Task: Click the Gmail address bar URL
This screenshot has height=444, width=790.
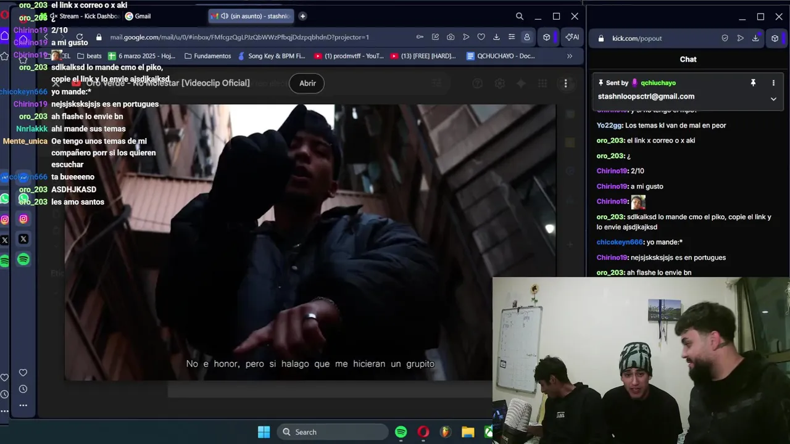Action: pyautogui.click(x=239, y=37)
